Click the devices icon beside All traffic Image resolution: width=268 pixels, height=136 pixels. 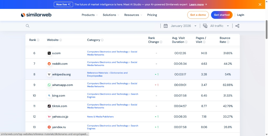205,26
